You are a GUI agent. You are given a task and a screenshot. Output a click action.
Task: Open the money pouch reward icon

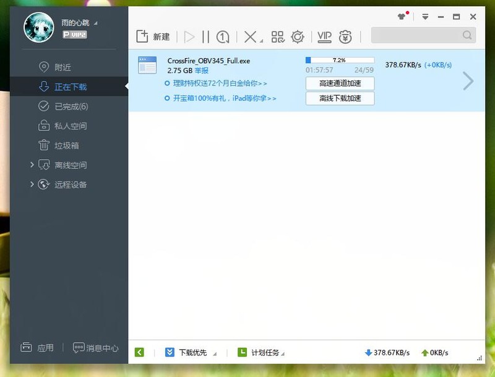pos(346,37)
